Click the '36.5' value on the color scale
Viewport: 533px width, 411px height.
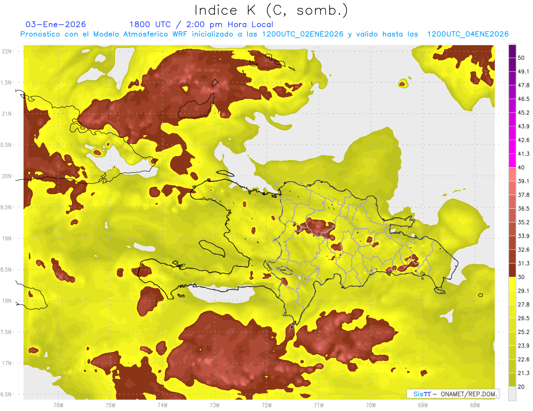point(523,208)
